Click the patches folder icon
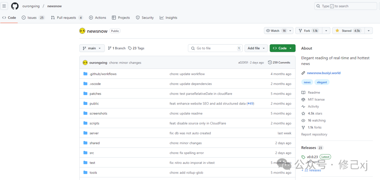Screen dimensions: 380x180 pos(85,93)
